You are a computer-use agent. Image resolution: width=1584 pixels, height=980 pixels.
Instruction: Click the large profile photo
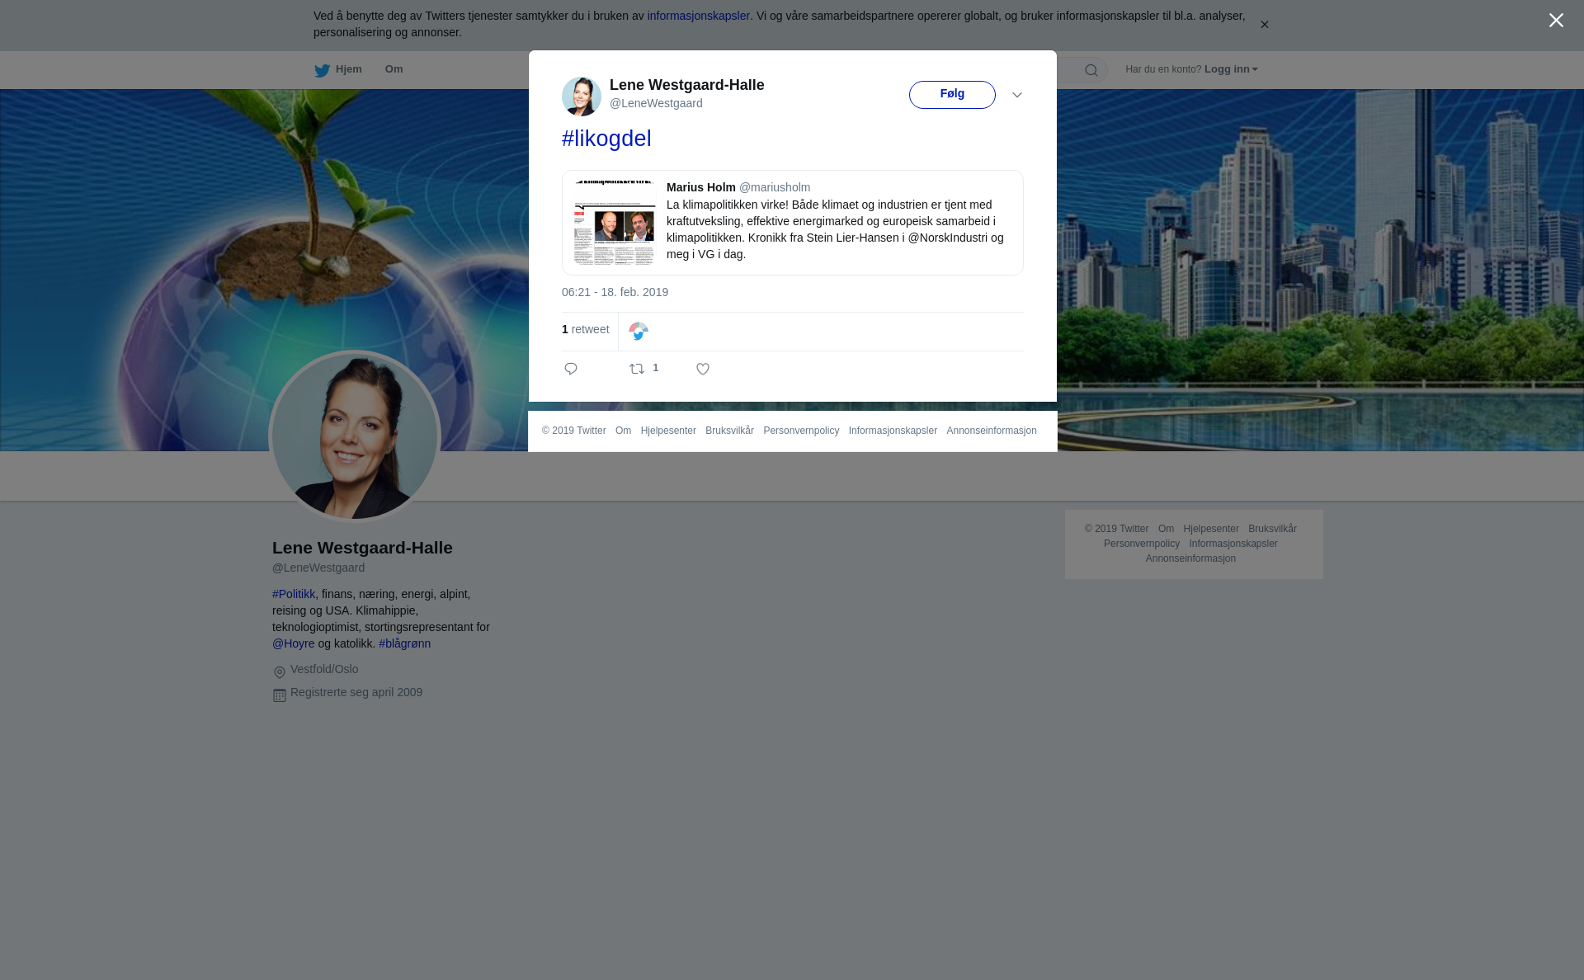pyautogui.click(x=355, y=436)
